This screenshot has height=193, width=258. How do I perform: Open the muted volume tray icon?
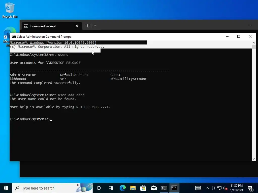click(x=225, y=188)
